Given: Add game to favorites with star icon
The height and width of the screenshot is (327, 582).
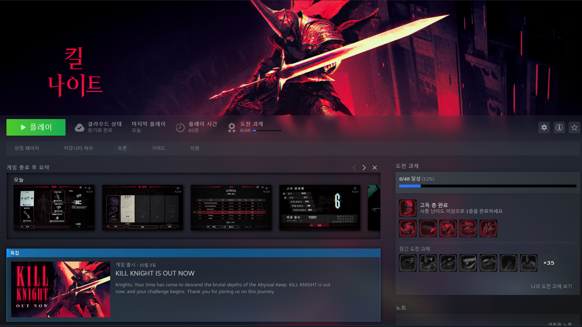Looking at the screenshot, I should 574,127.
